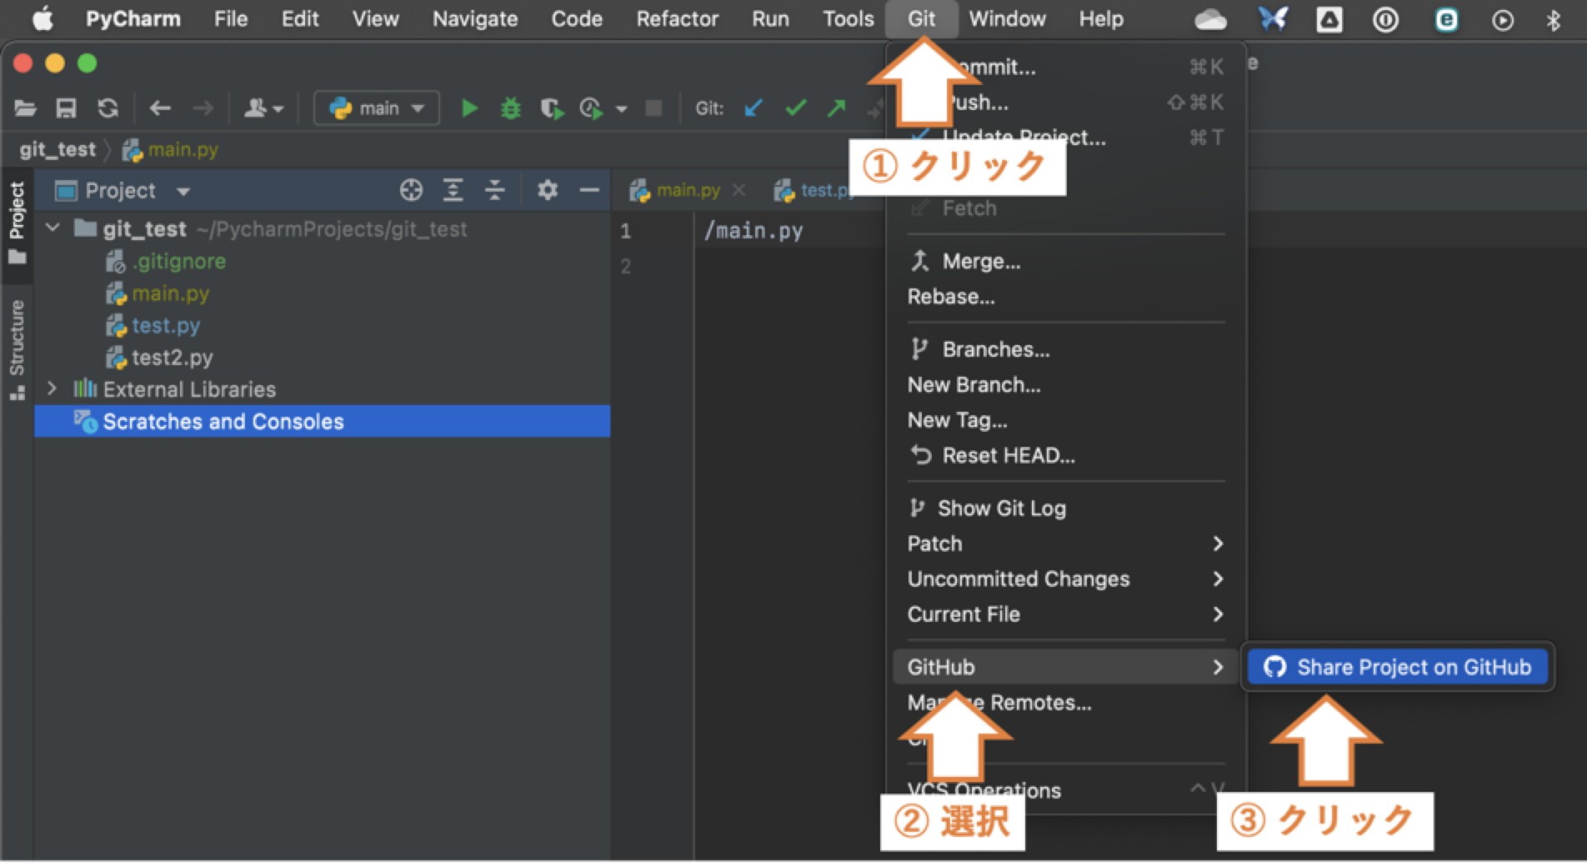Select New Tag... in the Git menu
Viewport: 1587px width, 867px height.
(957, 420)
